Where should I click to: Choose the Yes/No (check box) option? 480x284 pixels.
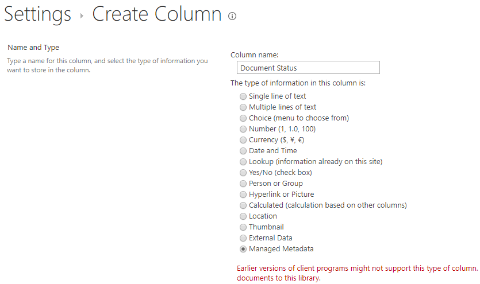click(243, 173)
